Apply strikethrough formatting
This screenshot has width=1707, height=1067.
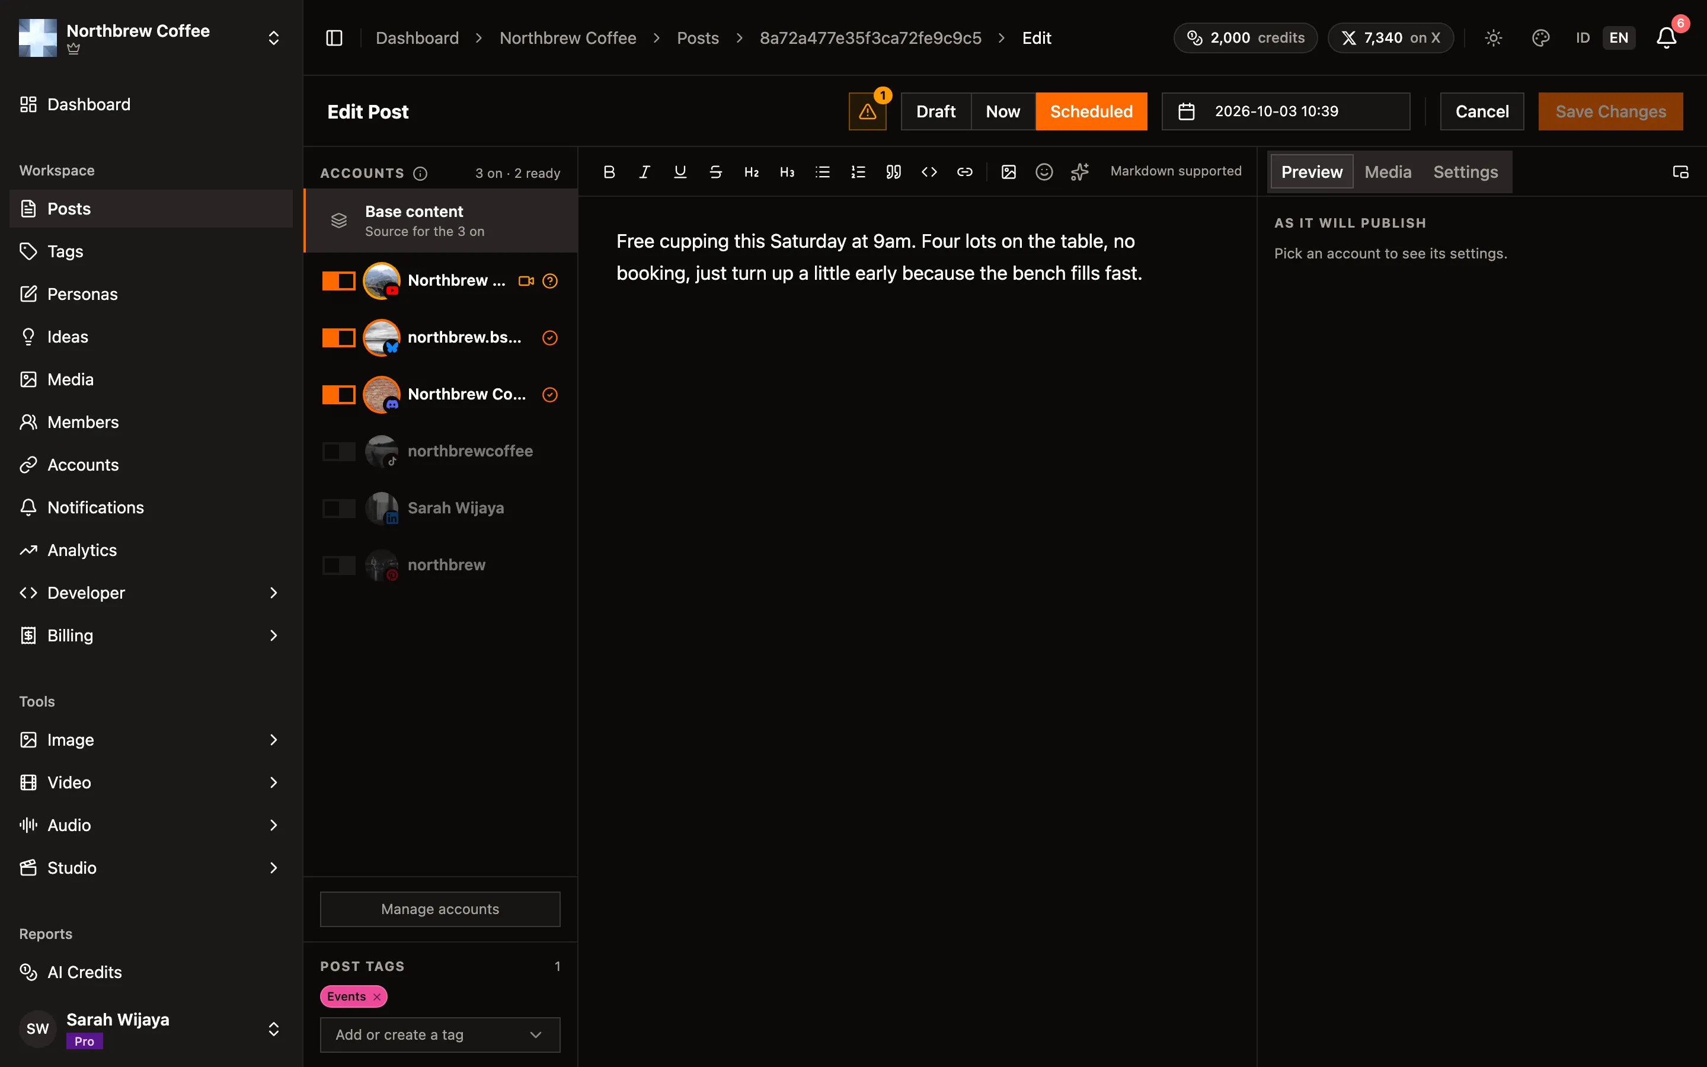[x=715, y=171]
